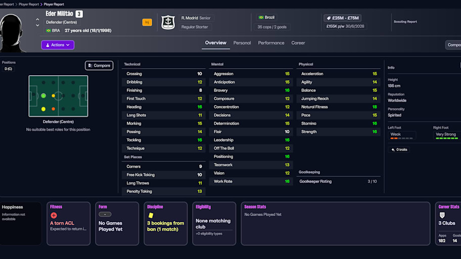This screenshot has width=461, height=259.
Task: Click the R. Madrid club crest
Action: tap(168, 22)
